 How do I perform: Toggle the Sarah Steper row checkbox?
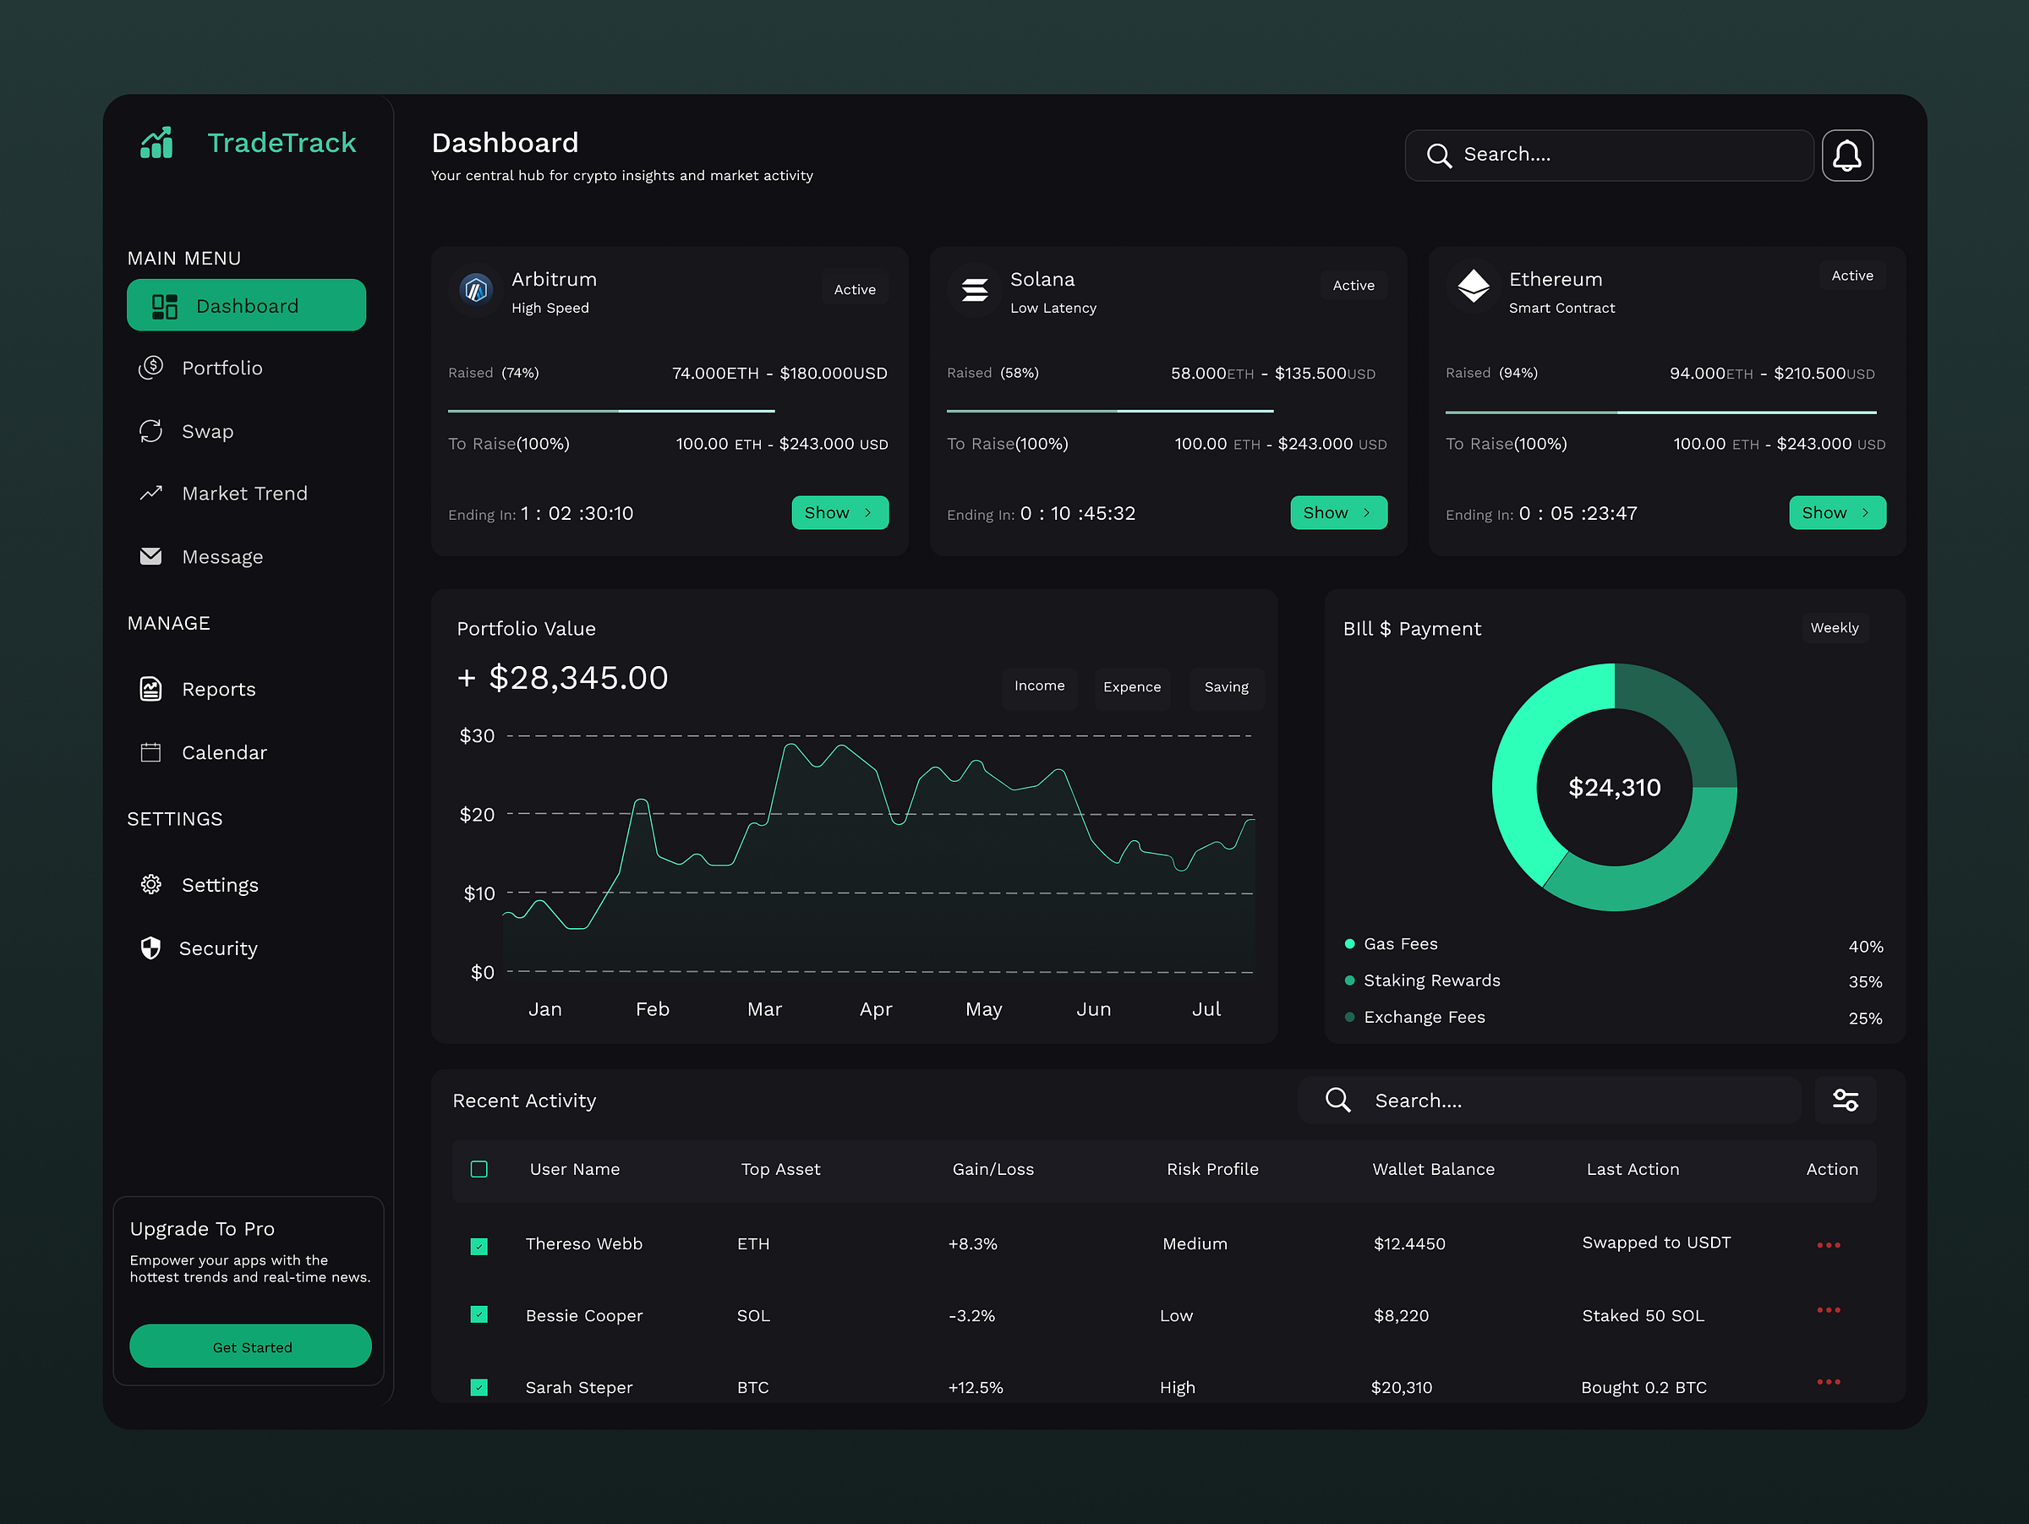coord(479,1386)
